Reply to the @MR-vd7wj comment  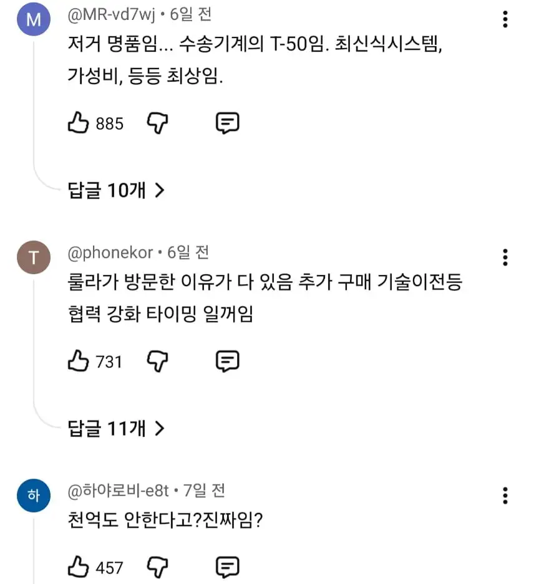point(227,123)
